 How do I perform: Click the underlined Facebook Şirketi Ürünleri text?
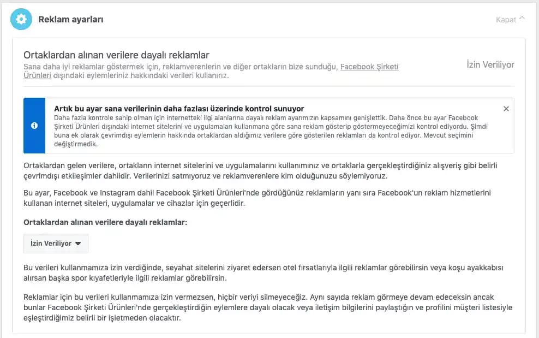pos(369,66)
